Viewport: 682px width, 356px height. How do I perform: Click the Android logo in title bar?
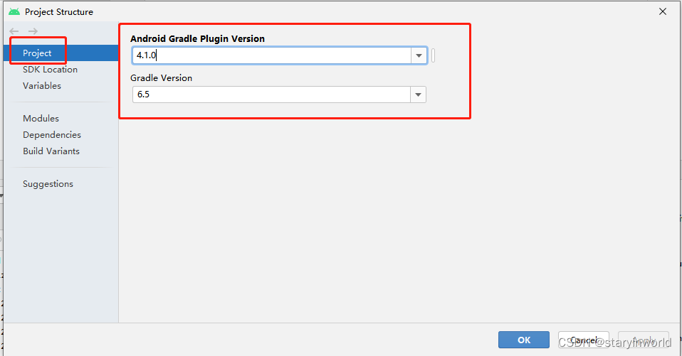[x=14, y=11]
